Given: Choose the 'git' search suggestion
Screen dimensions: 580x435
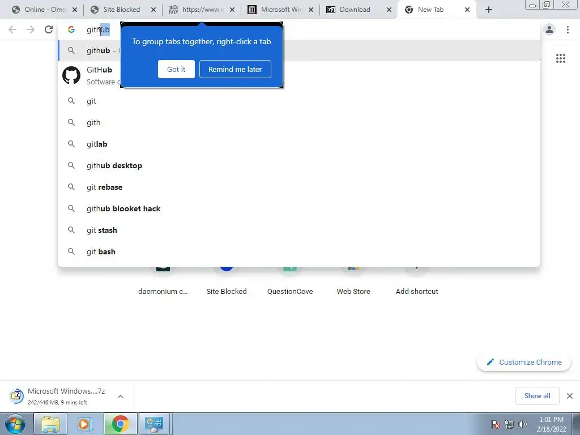Looking at the screenshot, I should point(299,101).
